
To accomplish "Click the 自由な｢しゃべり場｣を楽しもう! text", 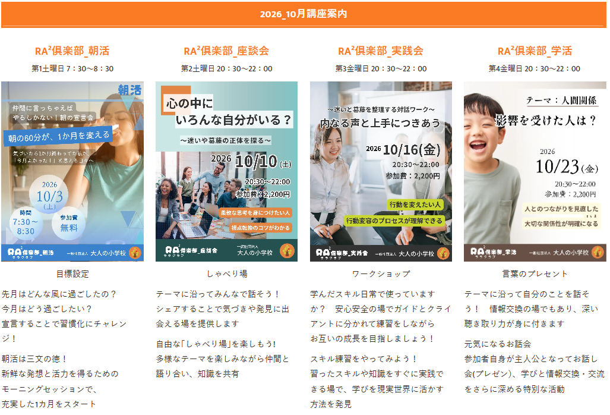I will click(216, 344).
